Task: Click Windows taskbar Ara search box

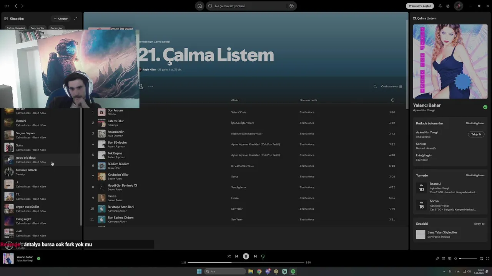Action: pyautogui.click(x=225, y=271)
